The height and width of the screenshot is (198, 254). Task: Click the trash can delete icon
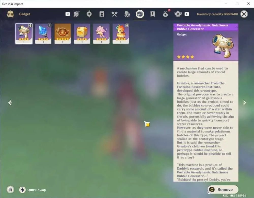(10, 189)
